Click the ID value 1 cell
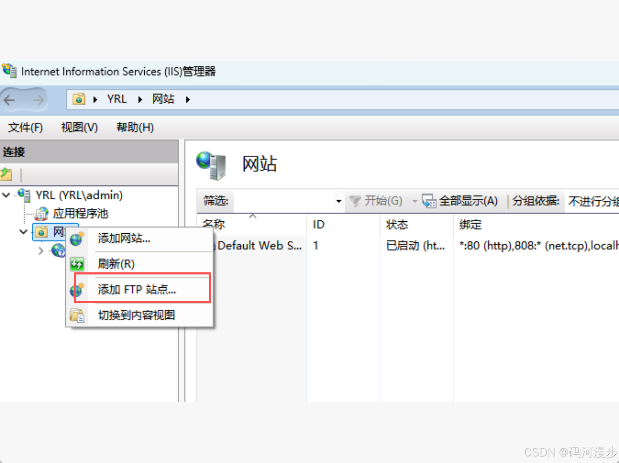This screenshot has width=619, height=463. pyautogui.click(x=316, y=246)
